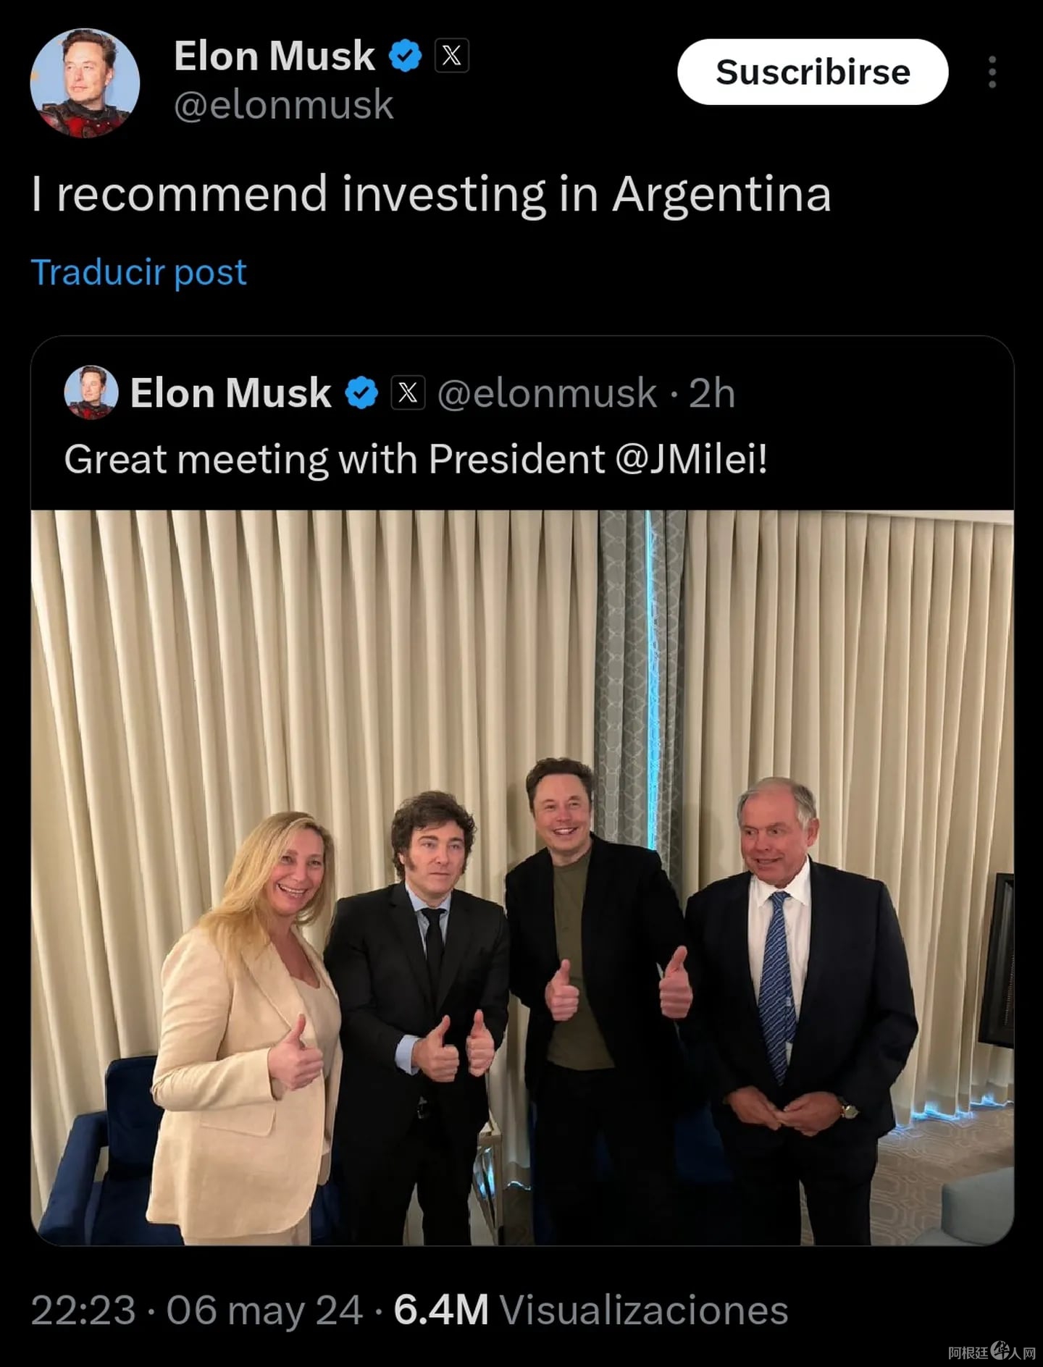The height and width of the screenshot is (1367, 1043).
Task: Click the "Great meeting with President" quoted text
Action: coord(333,459)
